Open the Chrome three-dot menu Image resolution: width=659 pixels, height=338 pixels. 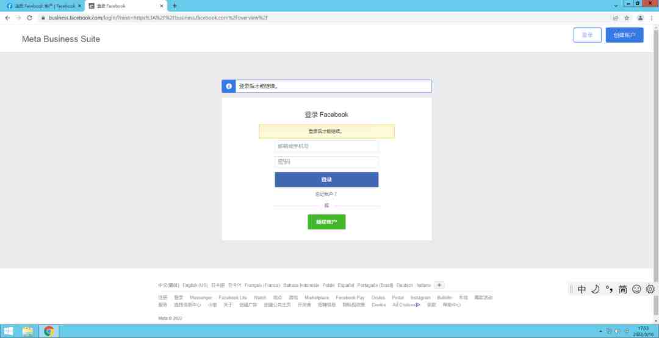point(652,18)
